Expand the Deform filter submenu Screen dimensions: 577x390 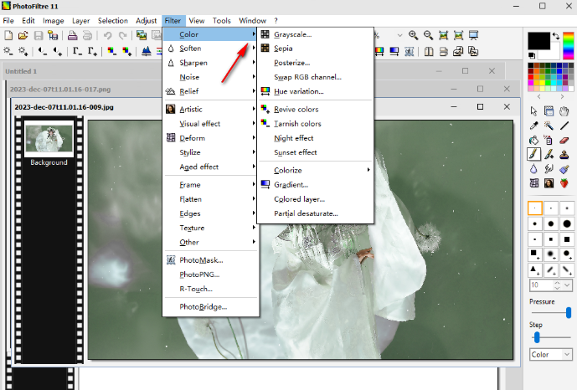[210, 138]
